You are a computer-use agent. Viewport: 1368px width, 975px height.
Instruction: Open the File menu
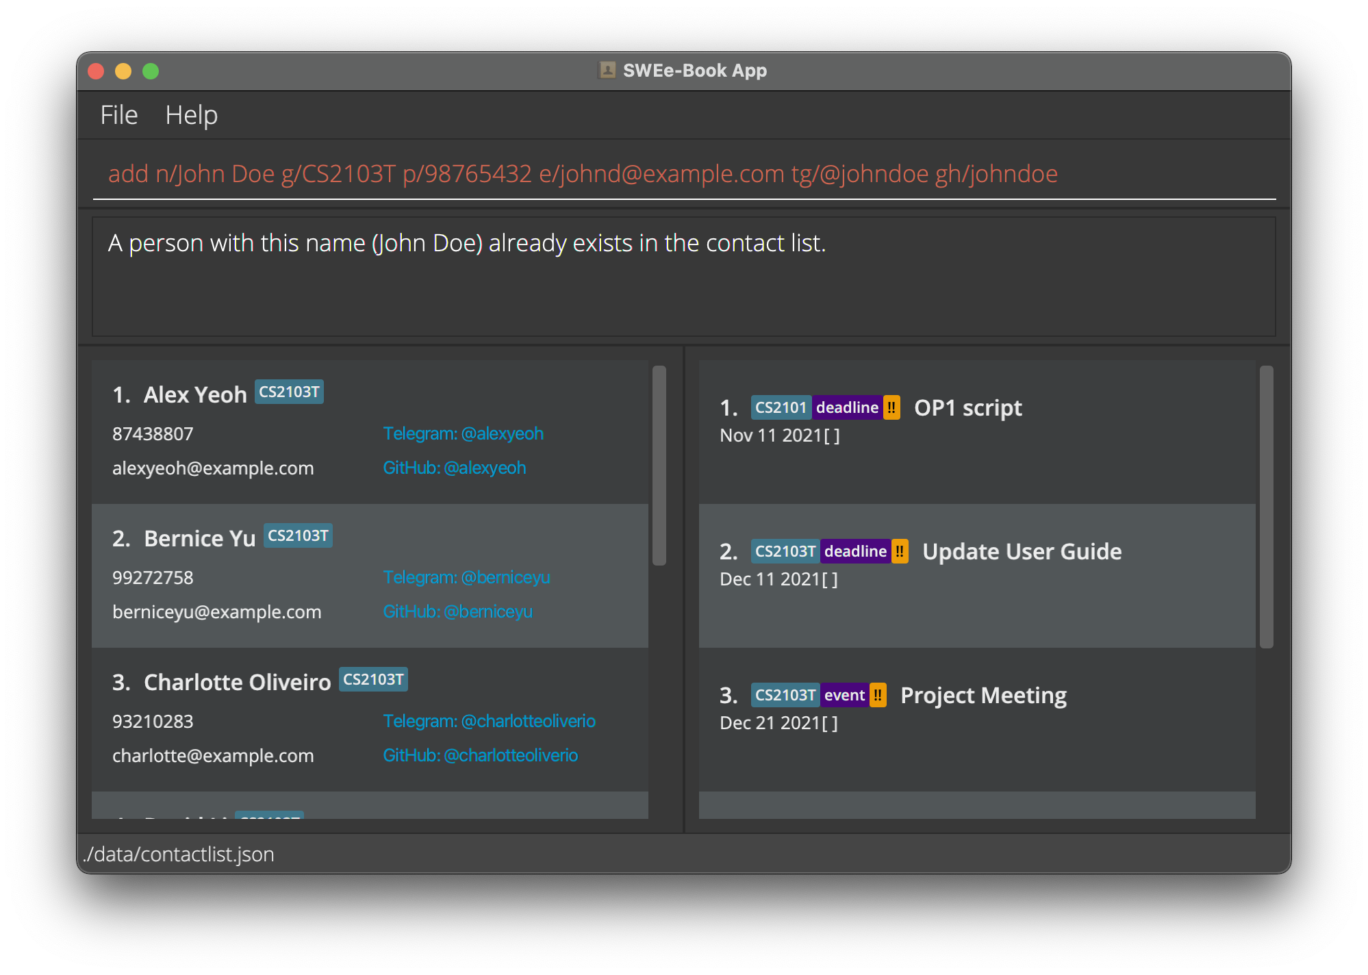click(x=119, y=115)
